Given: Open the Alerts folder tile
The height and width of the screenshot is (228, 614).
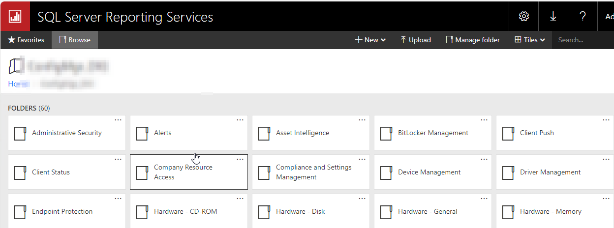Looking at the screenshot, I should coord(189,133).
